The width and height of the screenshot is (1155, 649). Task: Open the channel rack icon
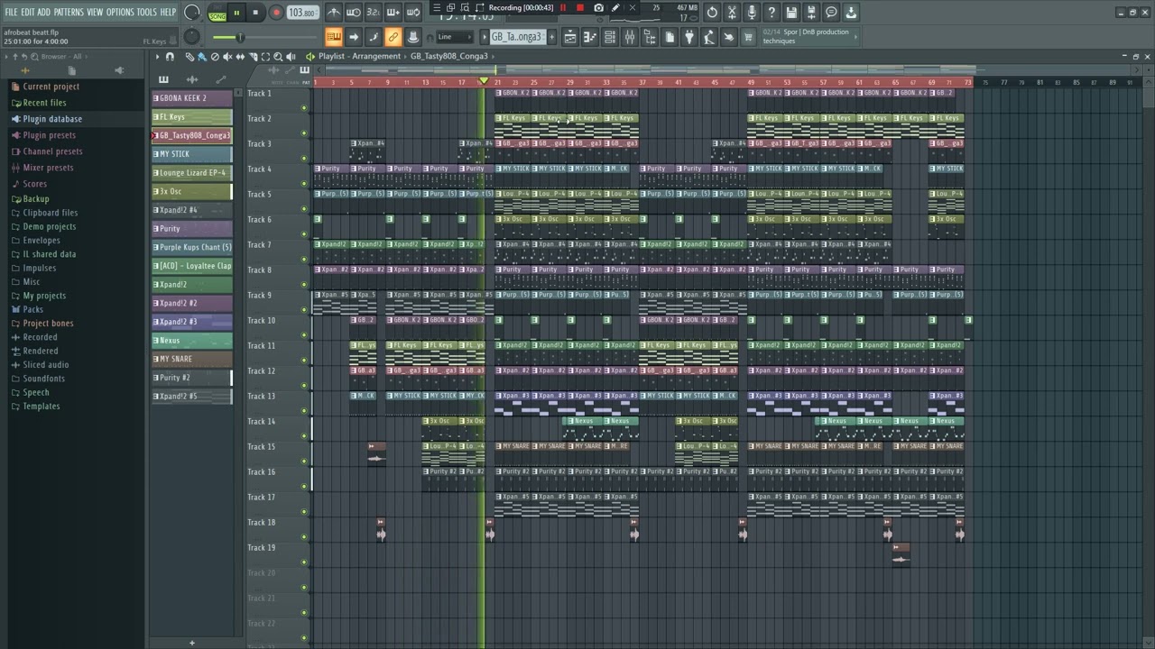tap(609, 37)
